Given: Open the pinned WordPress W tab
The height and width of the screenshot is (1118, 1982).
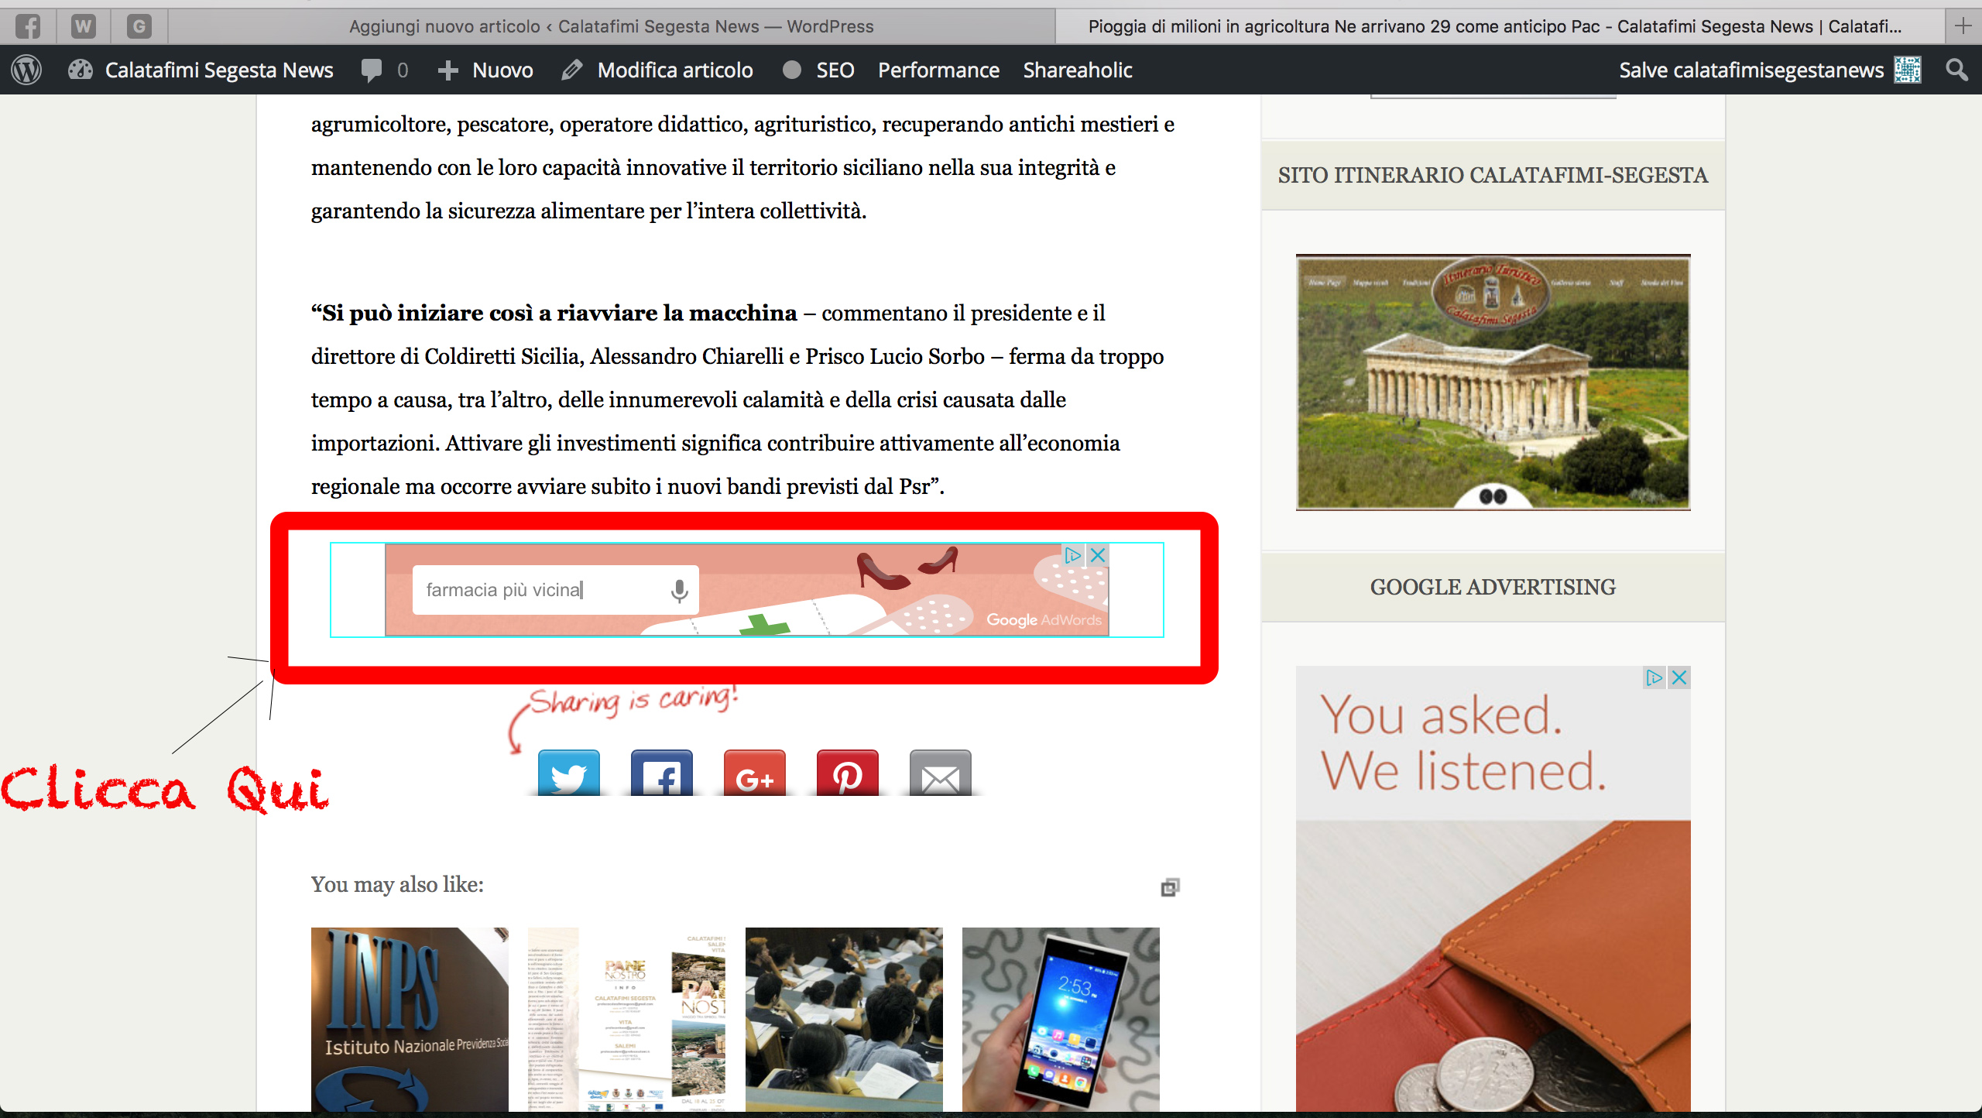Looking at the screenshot, I should point(84,26).
